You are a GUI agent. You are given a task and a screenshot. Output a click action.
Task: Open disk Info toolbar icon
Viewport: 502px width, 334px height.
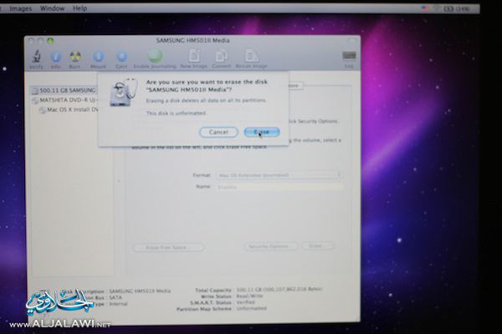tap(56, 57)
